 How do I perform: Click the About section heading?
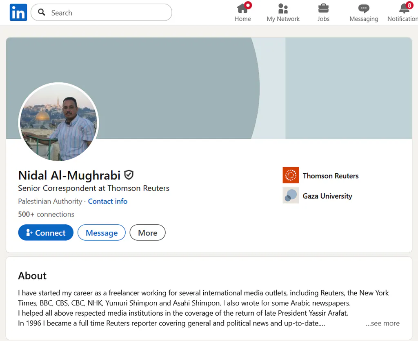(x=32, y=276)
